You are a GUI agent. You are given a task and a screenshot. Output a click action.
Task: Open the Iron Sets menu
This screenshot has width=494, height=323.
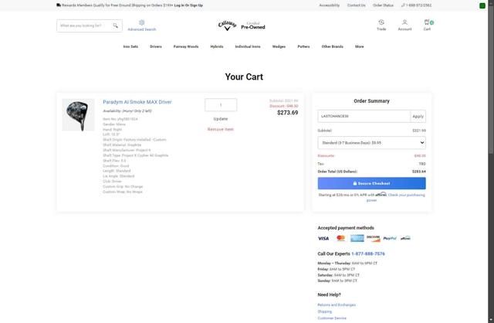coord(130,46)
